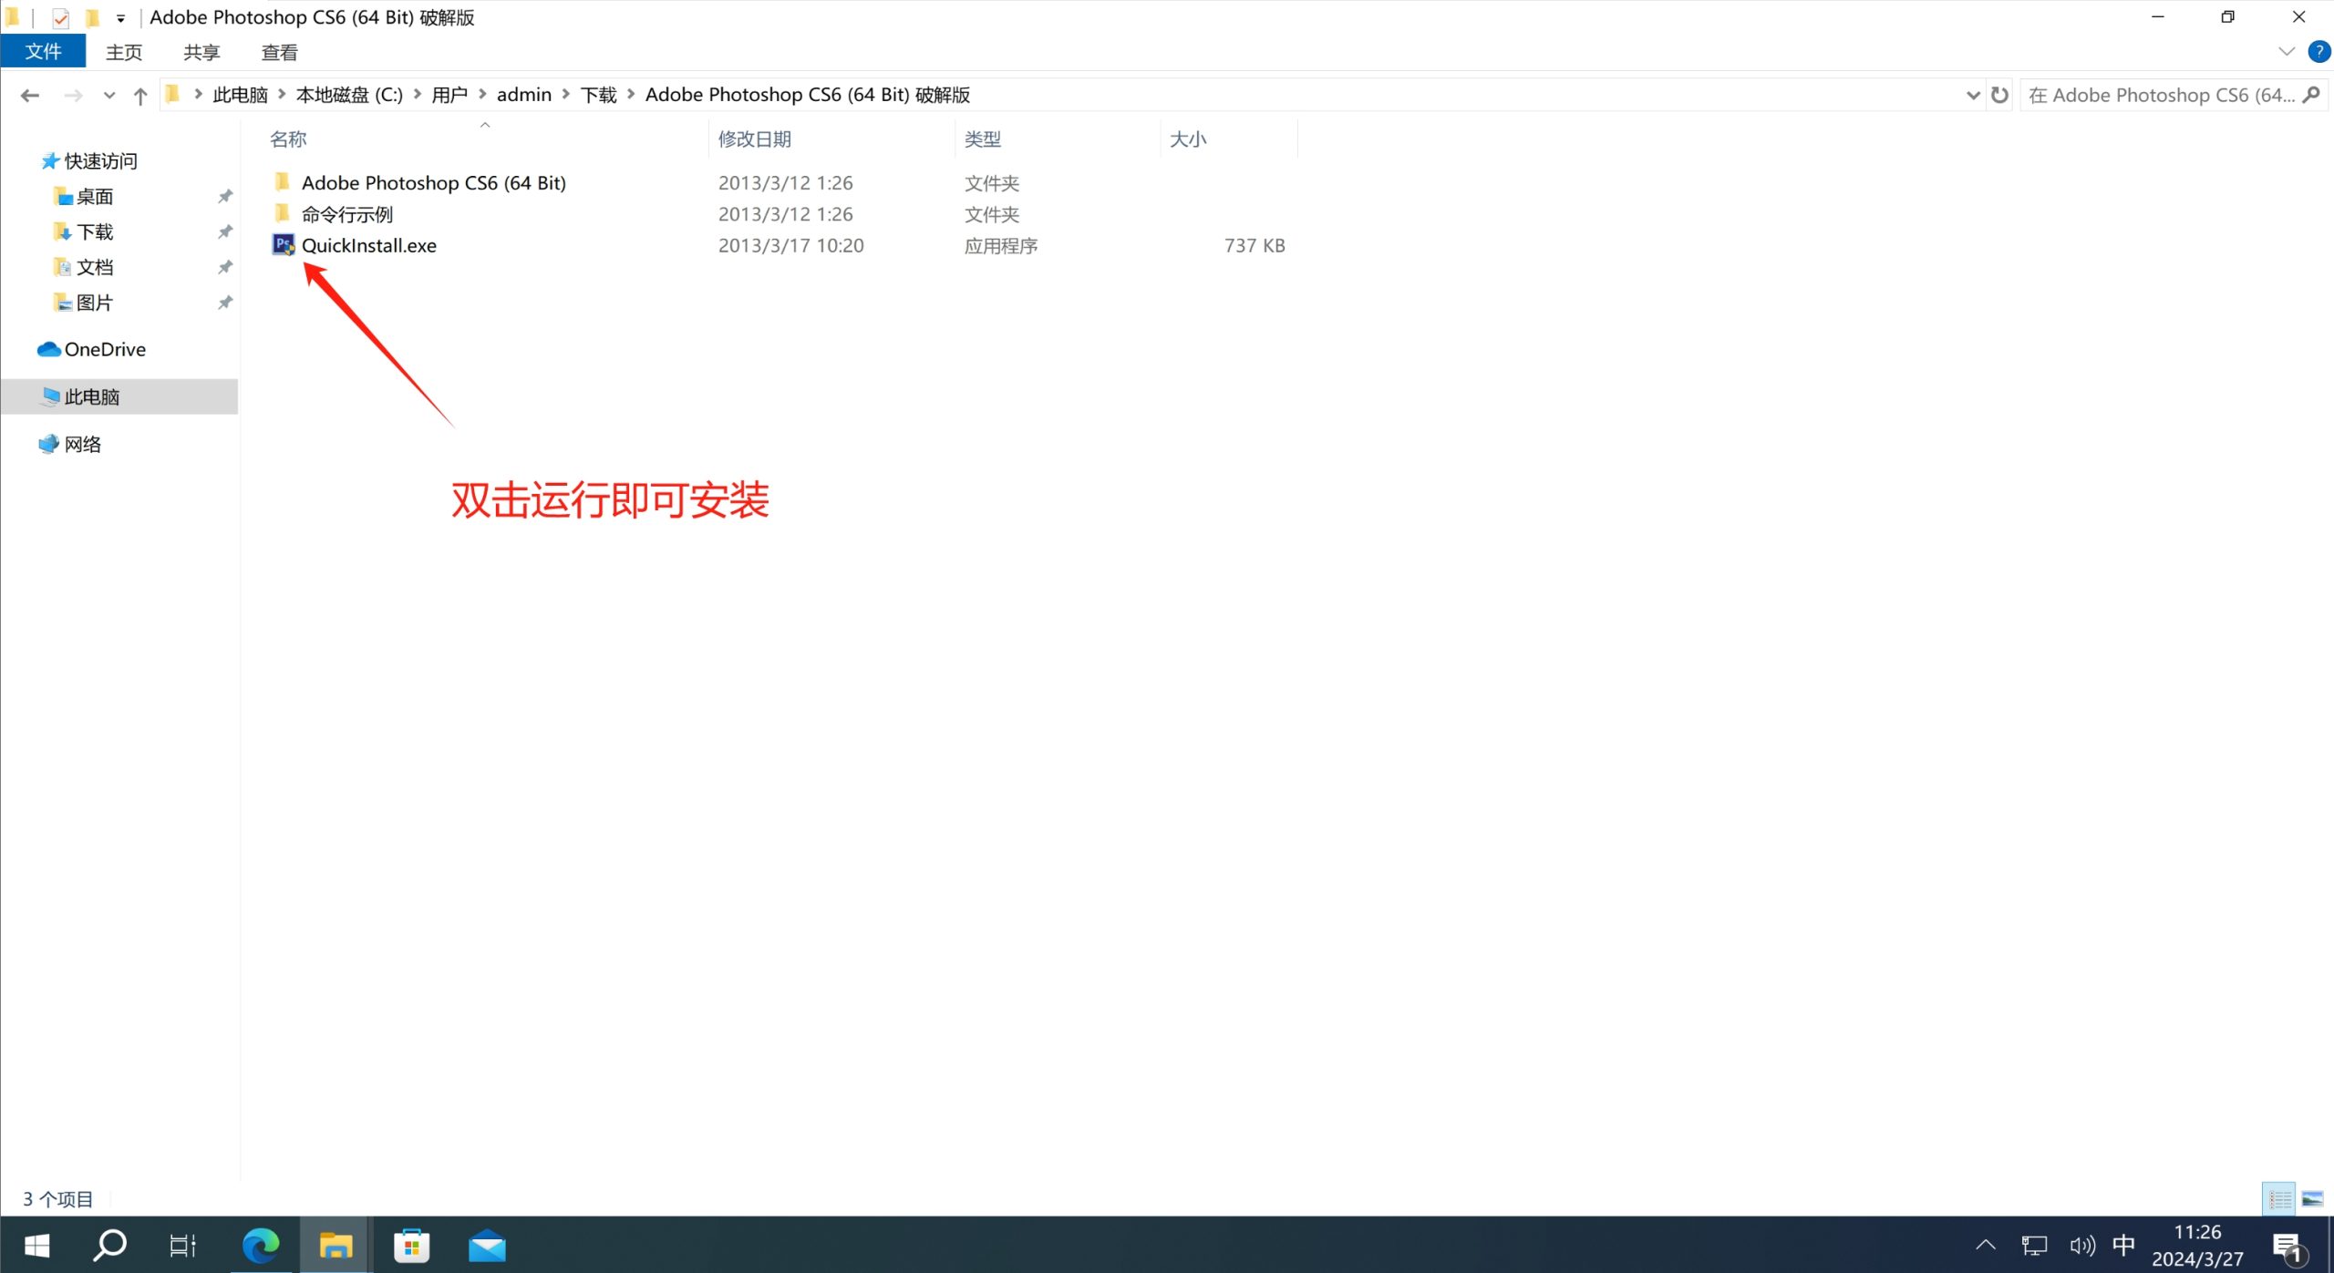Open the 文件 menu tab
This screenshot has width=2334, height=1273.
point(43,51)
